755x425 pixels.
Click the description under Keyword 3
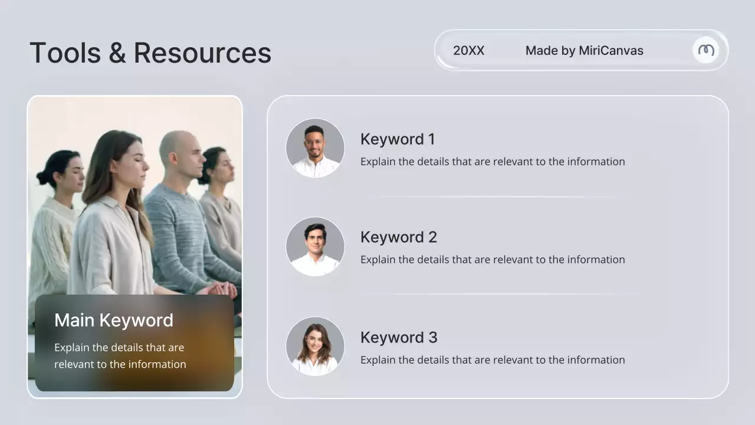point(493,359)
